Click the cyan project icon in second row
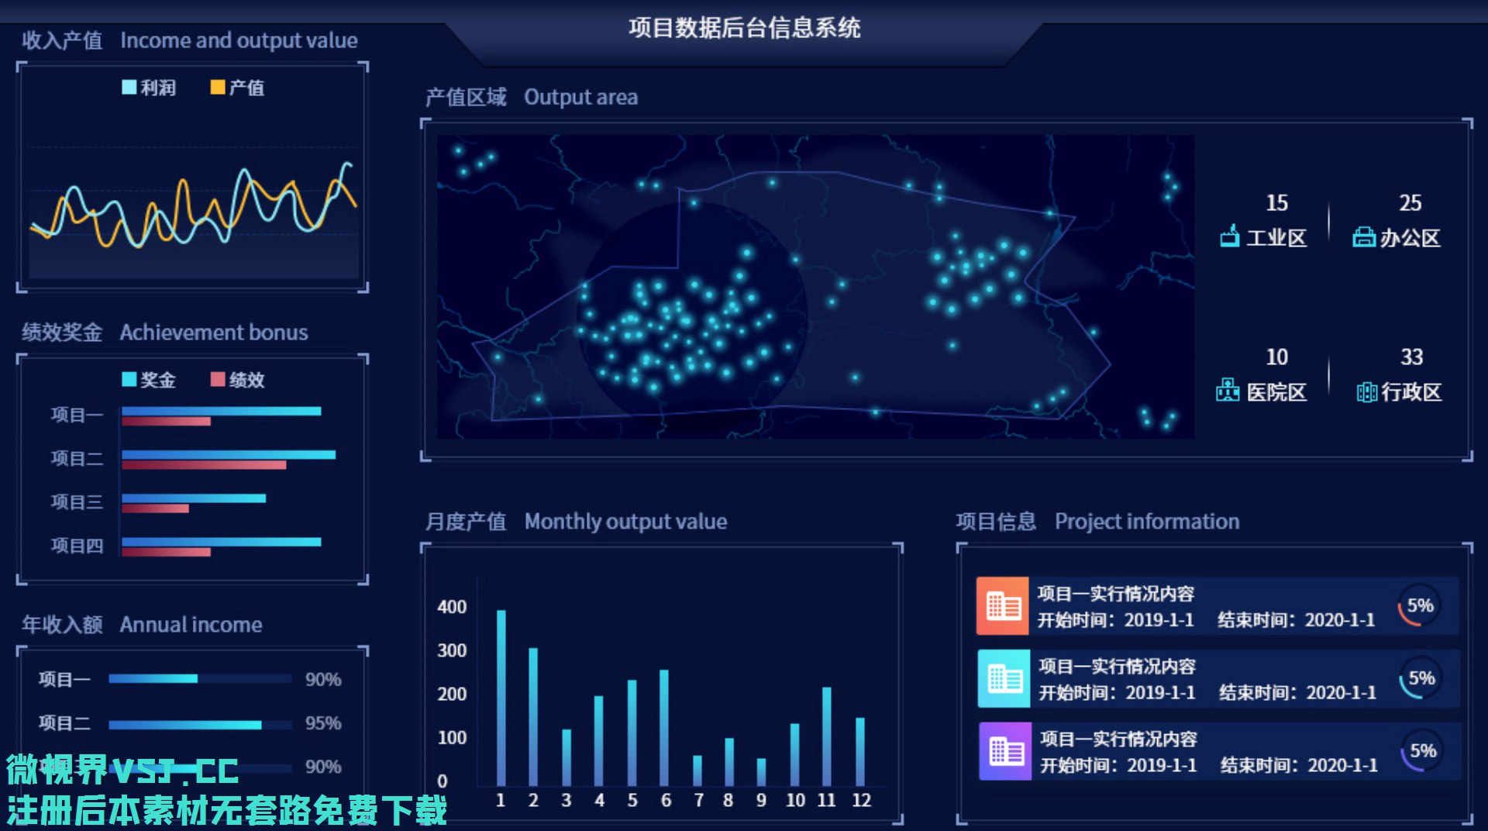1488x831 pixels. pyautogui.click(x=1004, y=678)
